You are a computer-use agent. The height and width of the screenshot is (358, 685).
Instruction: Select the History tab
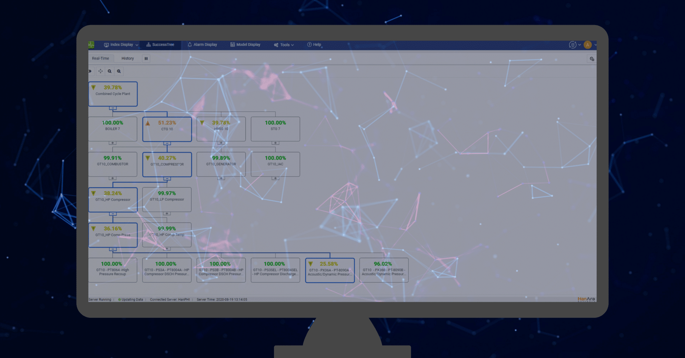point(127,59)
